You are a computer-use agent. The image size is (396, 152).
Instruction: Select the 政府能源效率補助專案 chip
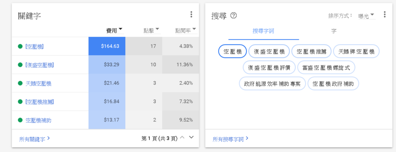[272, 84]
